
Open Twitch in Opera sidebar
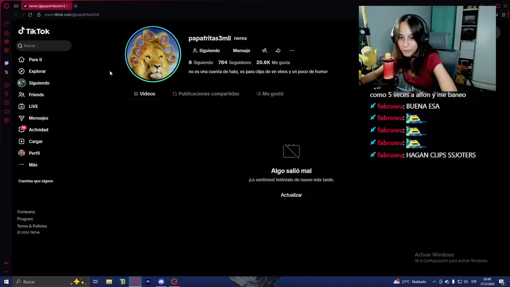tap(6, 63)
